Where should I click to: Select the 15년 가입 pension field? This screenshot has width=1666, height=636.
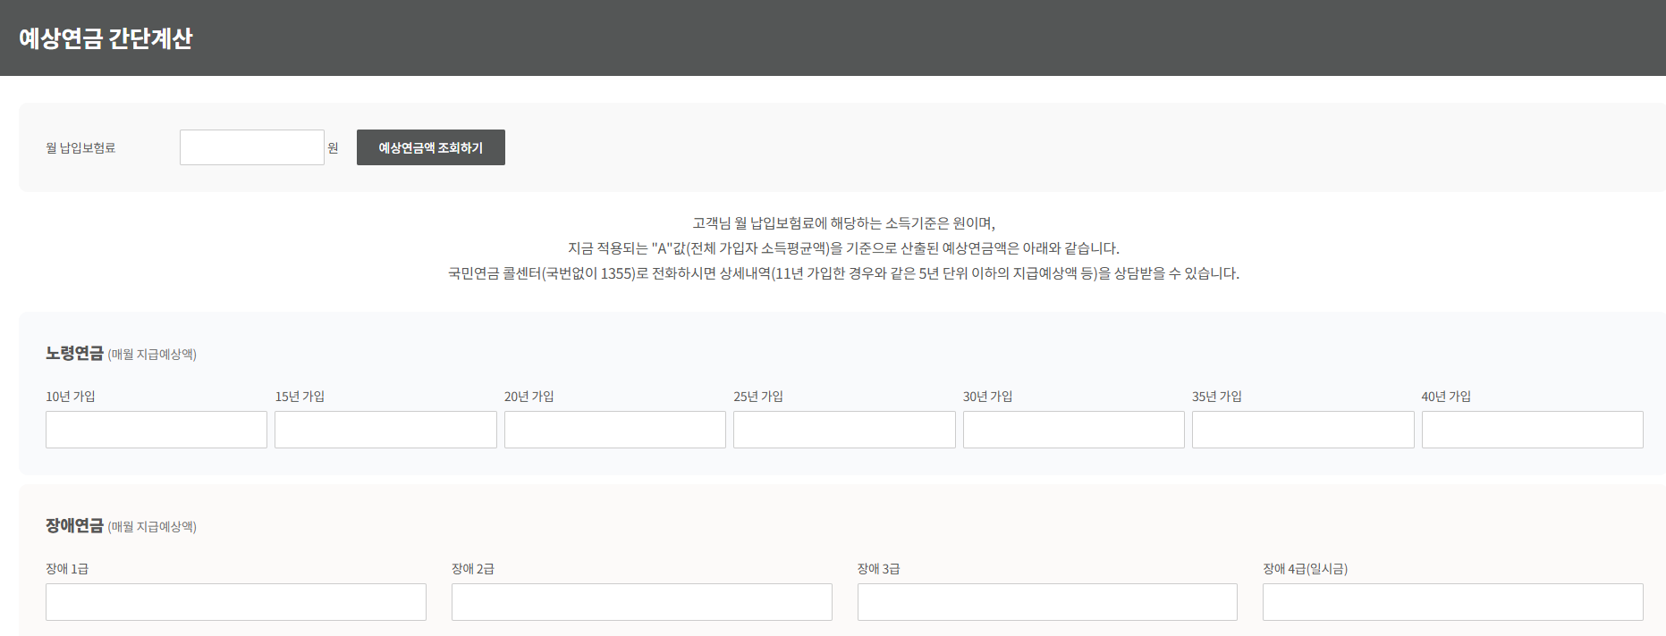pyautogui.click(x=385, y=430)
